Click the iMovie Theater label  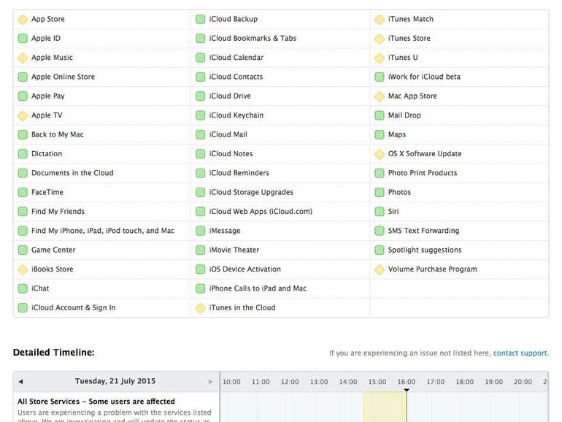234,250
